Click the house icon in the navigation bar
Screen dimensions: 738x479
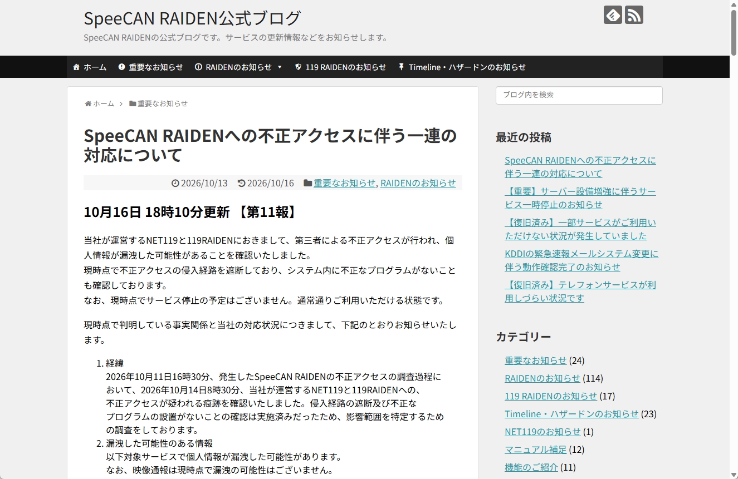coord(76,67)
